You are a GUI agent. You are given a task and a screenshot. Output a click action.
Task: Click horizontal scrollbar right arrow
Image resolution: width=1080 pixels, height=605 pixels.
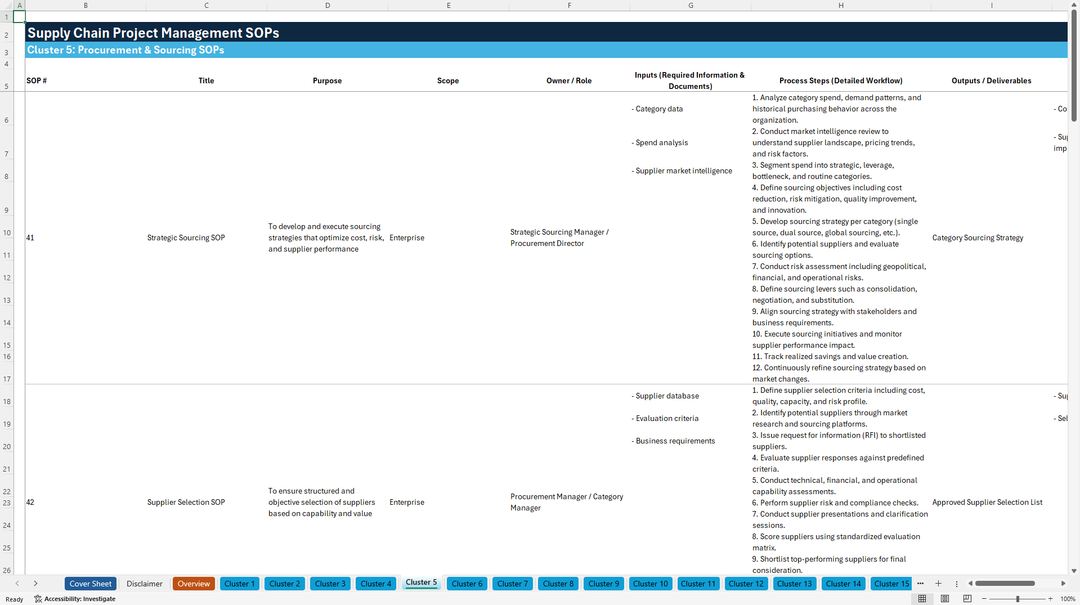point(1063,584)
